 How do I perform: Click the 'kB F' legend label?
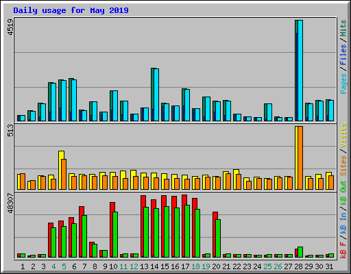[343, 249]
